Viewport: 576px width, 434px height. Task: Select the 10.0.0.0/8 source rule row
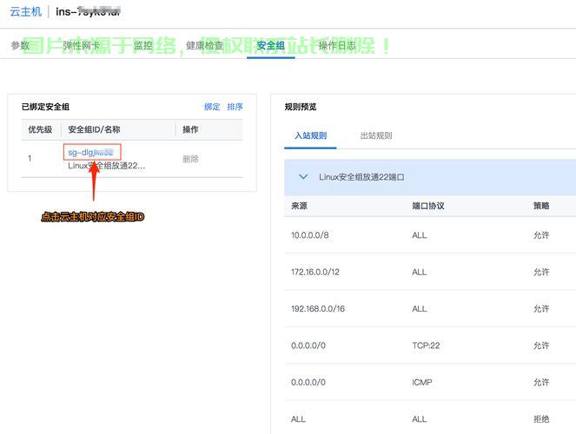(309, 235)
